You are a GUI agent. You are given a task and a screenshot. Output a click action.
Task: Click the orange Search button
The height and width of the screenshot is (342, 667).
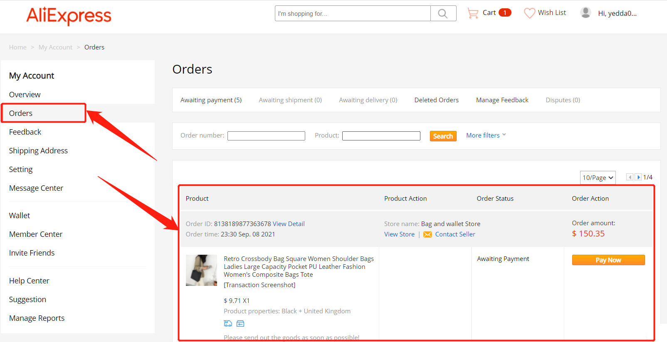[443, 136]
